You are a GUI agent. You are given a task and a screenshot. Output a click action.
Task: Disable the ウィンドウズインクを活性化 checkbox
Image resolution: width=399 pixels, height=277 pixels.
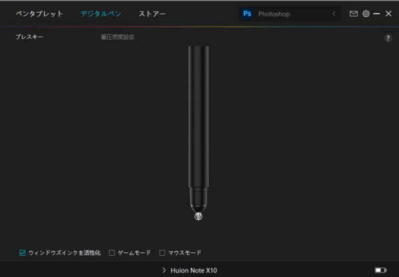(23, 253)
